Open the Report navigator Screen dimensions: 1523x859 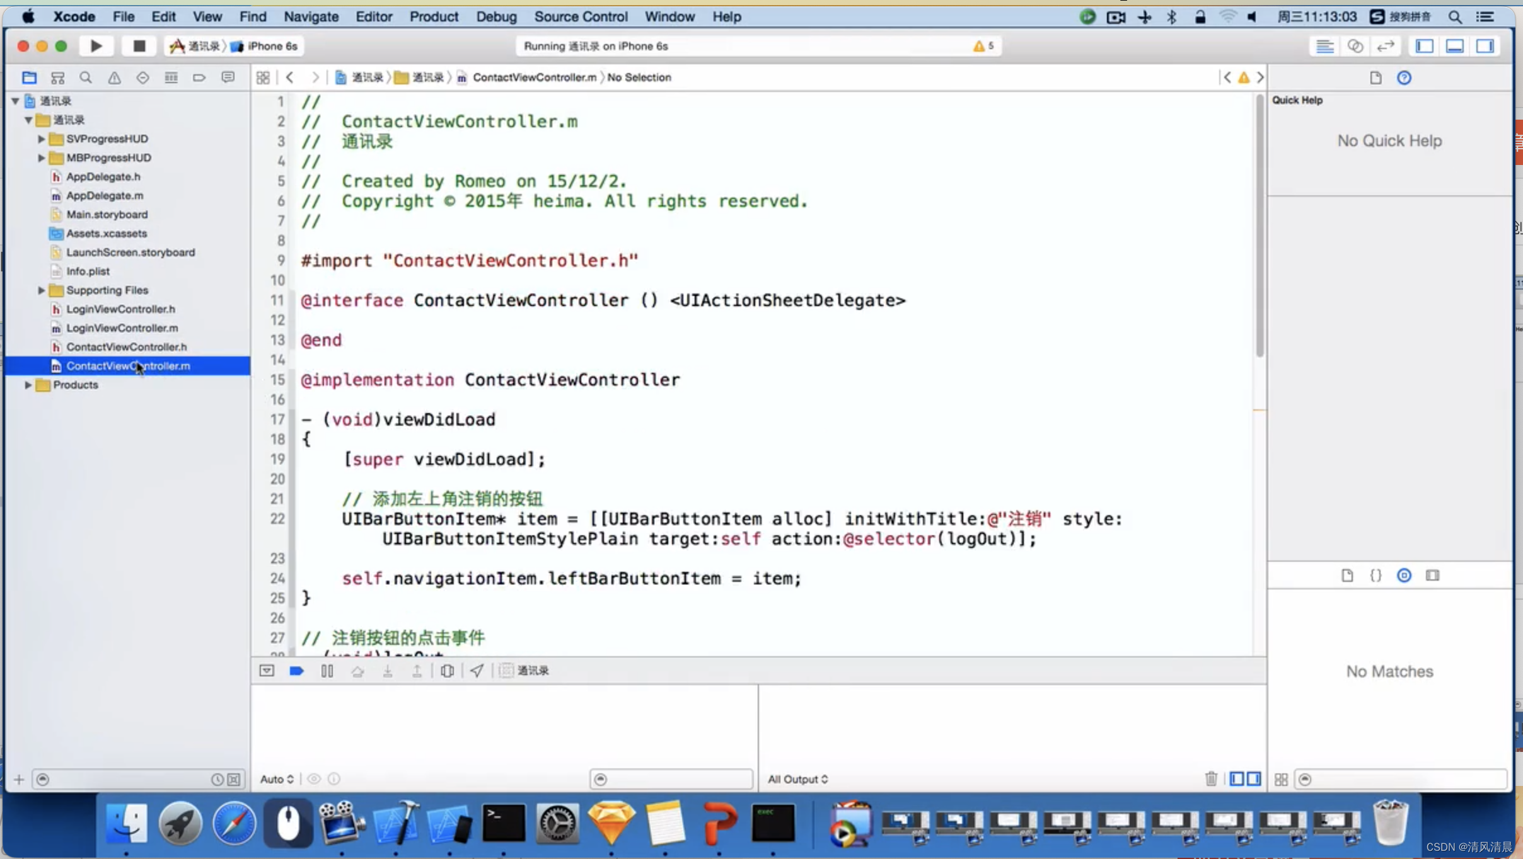(228, 77)
